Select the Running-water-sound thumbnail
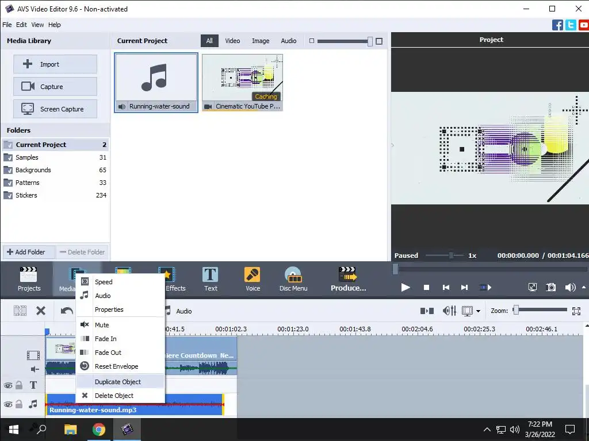Viewport: 589px width, 441px height. (x=156, y=83)
